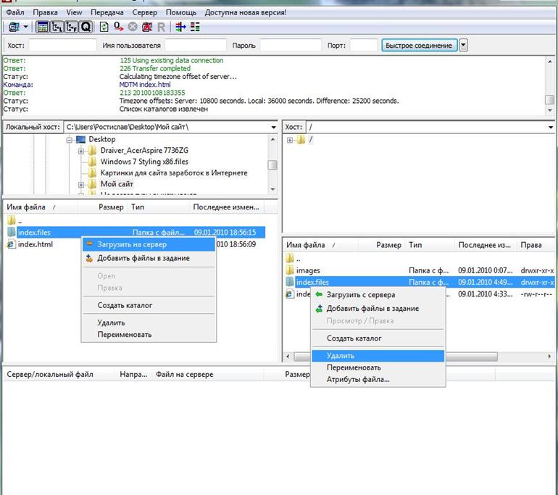Sort local files by Имя файла
This screenshot has width=558, height=495.
[x=40, y=207]
